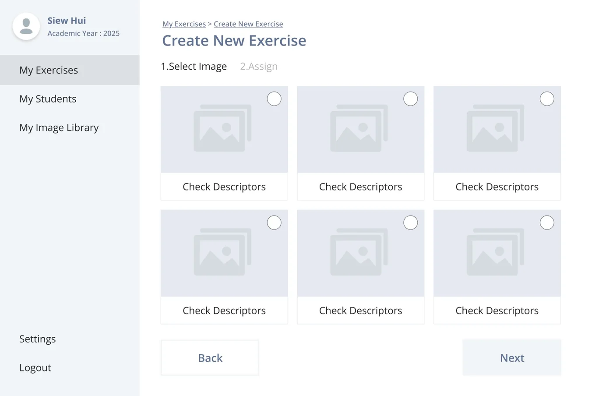Open Check Descriptors under the bottom row's first image
Screen dimensions: 613x396
[x=224, y=311]
